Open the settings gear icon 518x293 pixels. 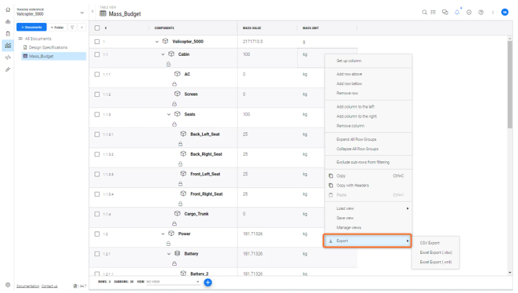click(x=7, y=285)
